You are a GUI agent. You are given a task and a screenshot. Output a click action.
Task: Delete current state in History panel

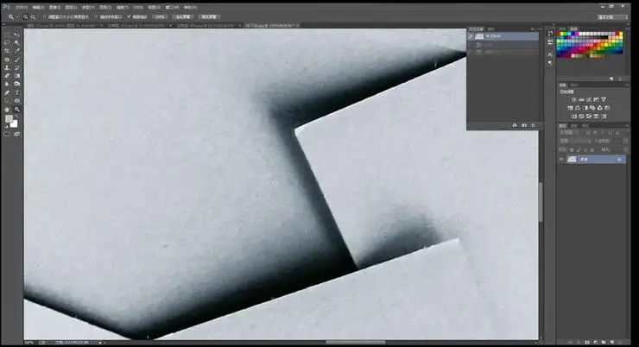[533, 125]
